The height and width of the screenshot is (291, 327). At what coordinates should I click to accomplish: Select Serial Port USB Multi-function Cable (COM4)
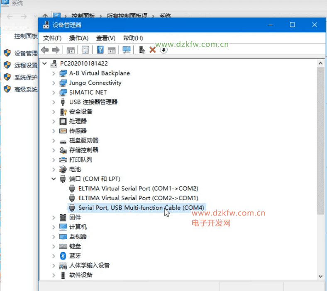click(141, 208)
